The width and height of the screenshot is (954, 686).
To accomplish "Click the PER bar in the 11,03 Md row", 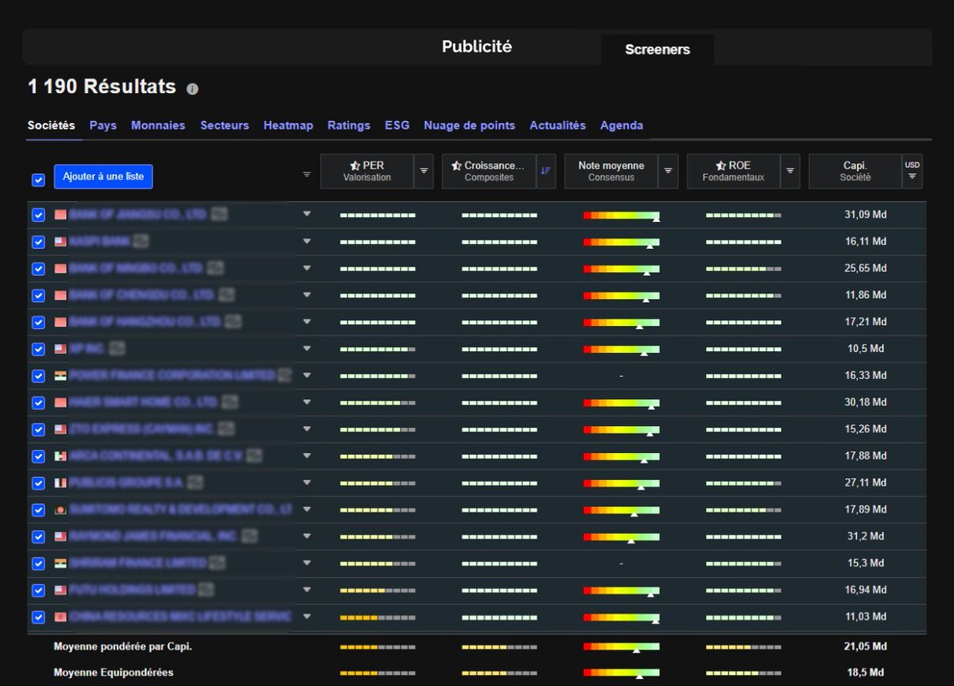I will pyautogui.click(x=378, y=617).
